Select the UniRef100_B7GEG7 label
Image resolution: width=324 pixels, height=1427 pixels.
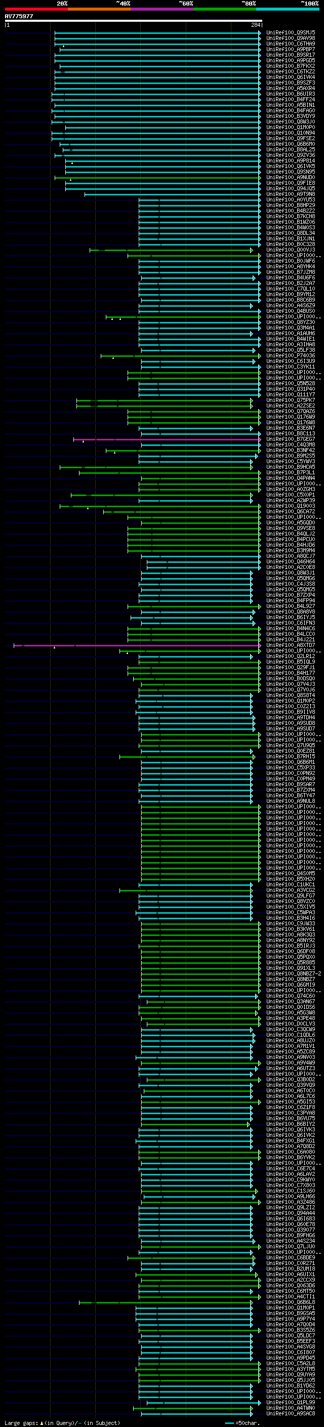(x=291, y=439)
